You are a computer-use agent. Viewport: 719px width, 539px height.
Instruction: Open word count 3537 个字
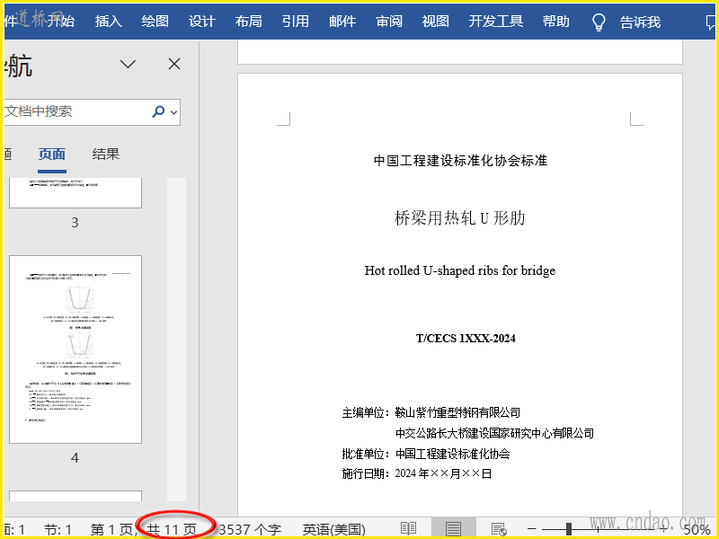tap(250, 530)
